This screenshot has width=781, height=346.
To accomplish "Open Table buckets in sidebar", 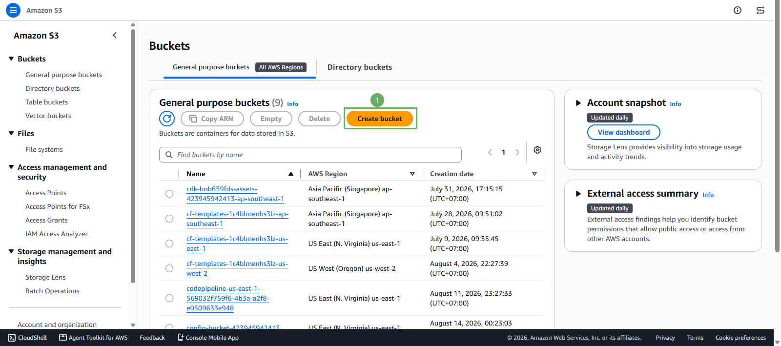I will coord(46,102).
